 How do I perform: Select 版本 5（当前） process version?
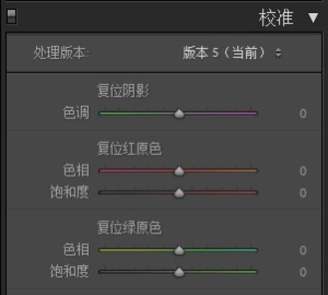point(224,52)
